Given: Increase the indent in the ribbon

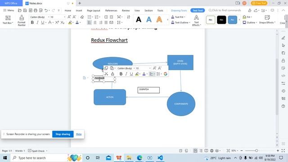Looking at the screenshot, I should pos(112,17).
